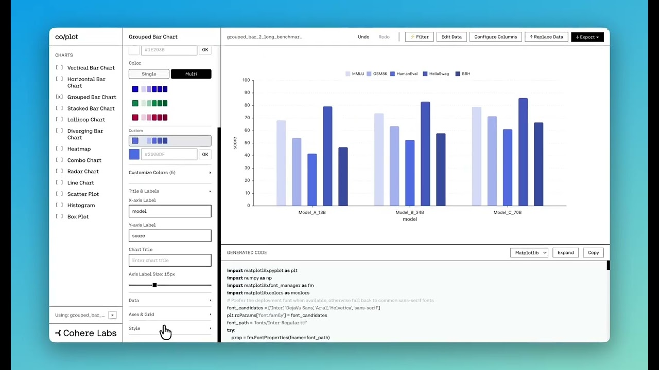The height and width of the screenshot is (370, 659).
Task: Pick the red multi-color palette
Action: click(149, 118)
